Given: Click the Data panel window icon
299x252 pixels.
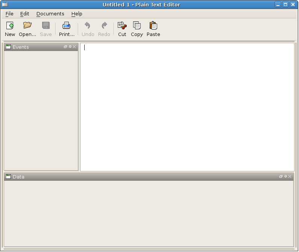Looking at the screenshot, I should (x=8, y=177).
